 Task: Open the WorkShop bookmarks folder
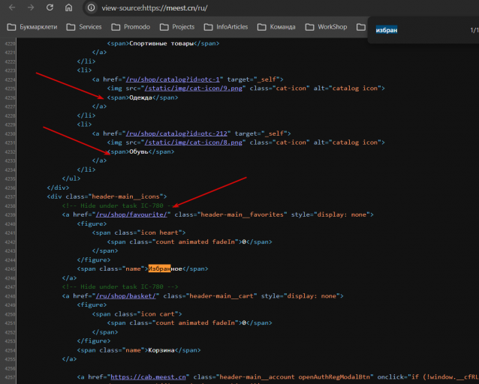tap(327, 27)
